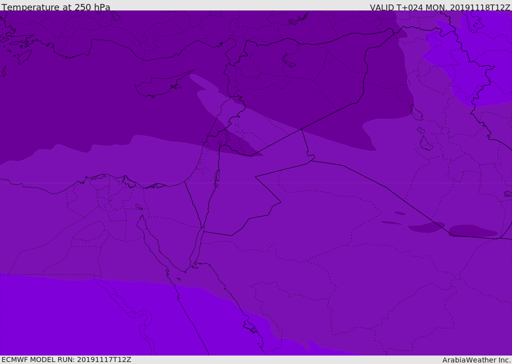512x364 pixels.
Task: Click the bright violet area at top right
Action: click(x=480, y=50)
